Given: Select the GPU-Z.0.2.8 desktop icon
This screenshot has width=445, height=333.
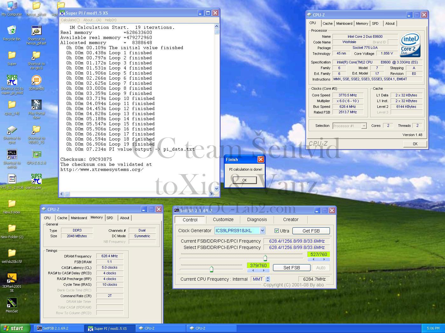Looking at the screenshot, I should pos(36,157).
